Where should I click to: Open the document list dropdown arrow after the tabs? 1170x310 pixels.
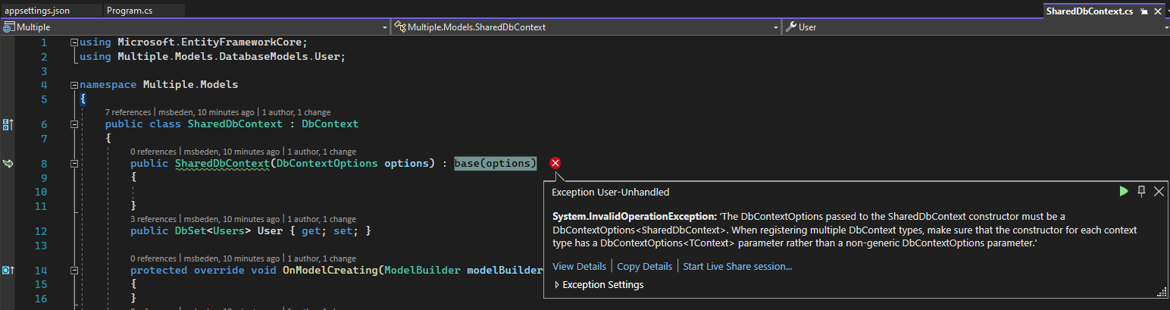(1167, 11)
